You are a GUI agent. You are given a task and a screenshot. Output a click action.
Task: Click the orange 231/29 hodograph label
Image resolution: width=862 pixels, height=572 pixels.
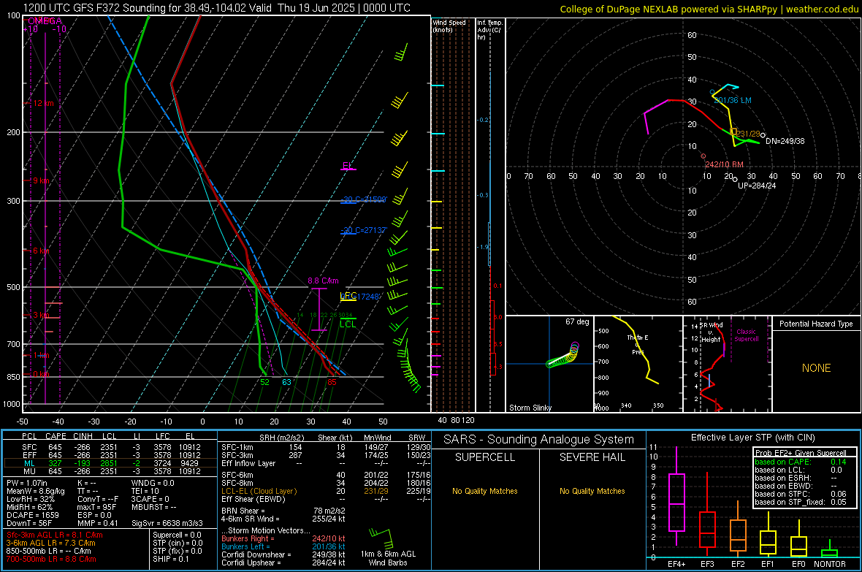(x=747, y=134)
